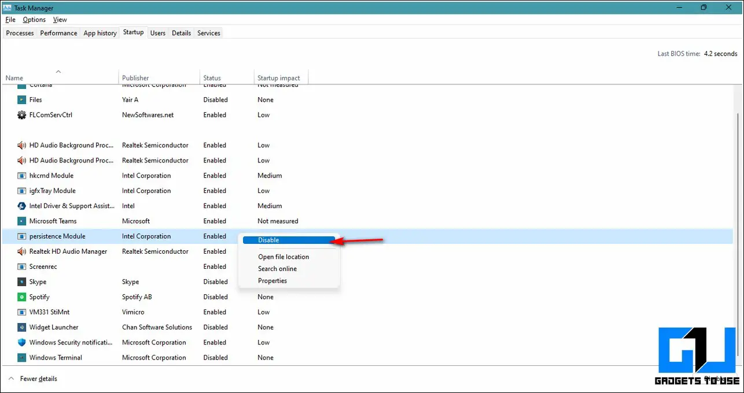Screen dimensions: 744x393
Task: Click the Realtek HD Audio Manager speaker icon
Action: pyautogui.click(x=22, y=251)
